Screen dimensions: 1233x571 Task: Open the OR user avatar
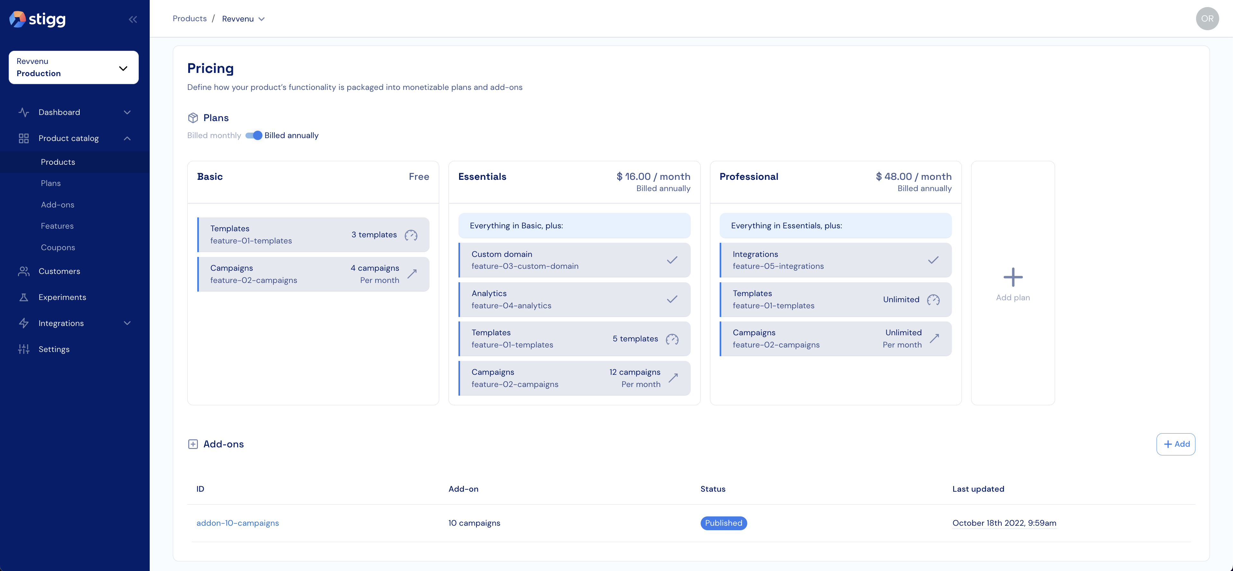pyautogui.click(x=1207, y=19)
